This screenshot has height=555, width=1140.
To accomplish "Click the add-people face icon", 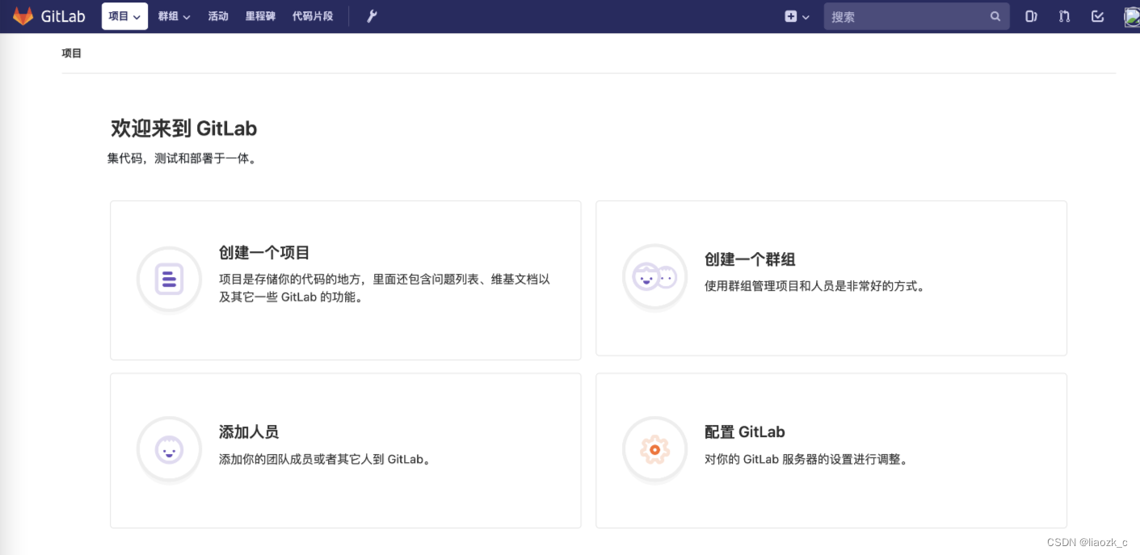I will point(169,449).
